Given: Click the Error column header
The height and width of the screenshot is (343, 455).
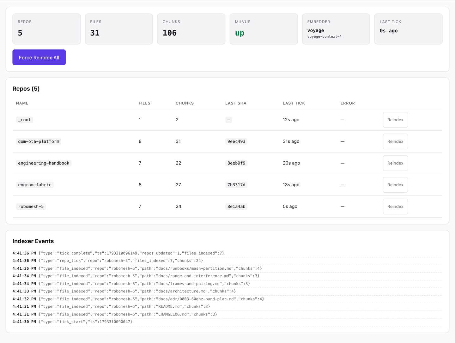Looking at the screenshot, I should click(348, 103).
